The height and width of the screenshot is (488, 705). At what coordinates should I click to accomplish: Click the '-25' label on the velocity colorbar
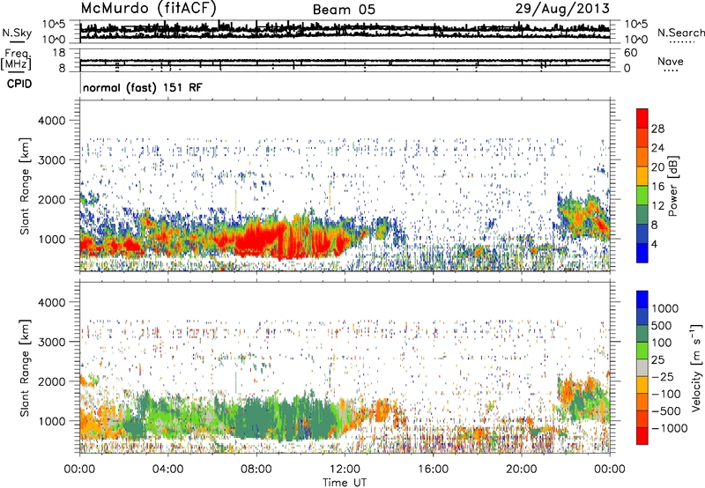click(x=663, y=377)
